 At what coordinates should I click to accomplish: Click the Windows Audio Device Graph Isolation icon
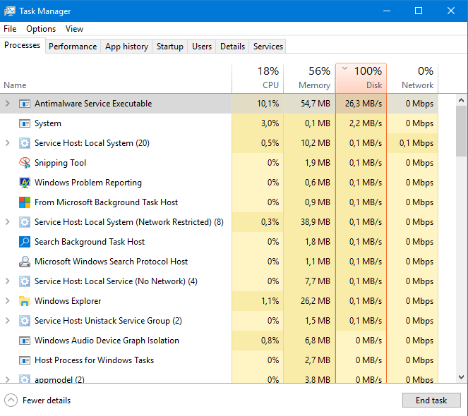coord(25,341)
